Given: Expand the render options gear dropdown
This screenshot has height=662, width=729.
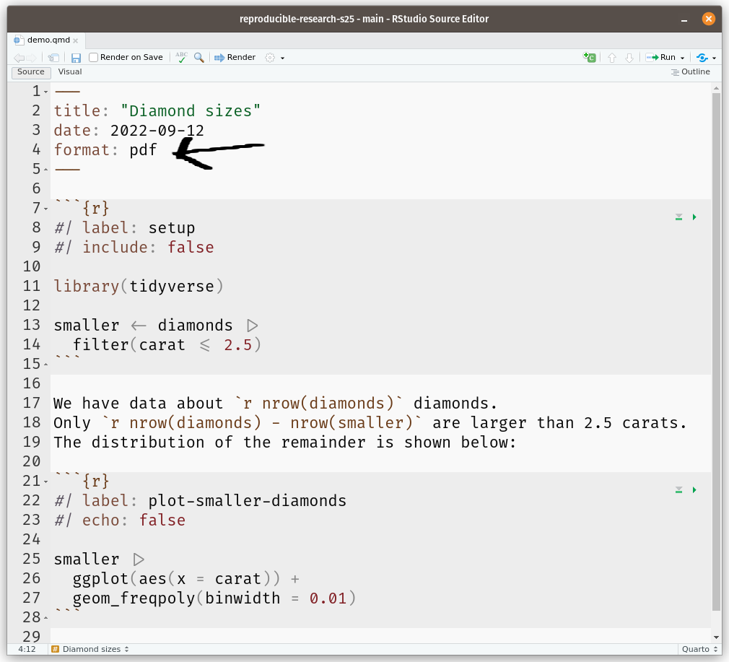Looking at the screenshot, I should point(275,57).
